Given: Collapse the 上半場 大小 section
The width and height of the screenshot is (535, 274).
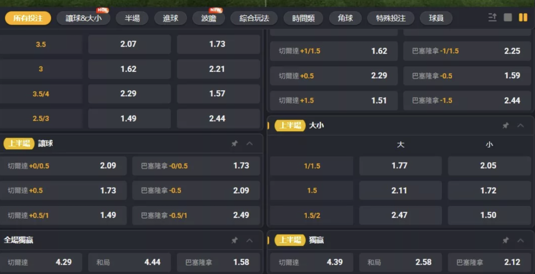Looking at the screenshot, I should 520,126.
